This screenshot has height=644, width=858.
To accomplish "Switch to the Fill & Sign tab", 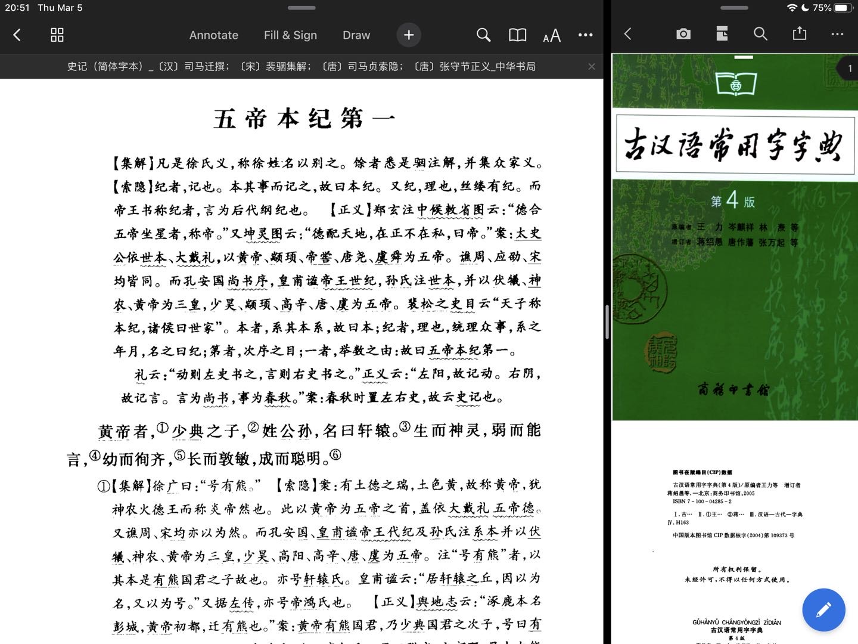I will 290,35.
